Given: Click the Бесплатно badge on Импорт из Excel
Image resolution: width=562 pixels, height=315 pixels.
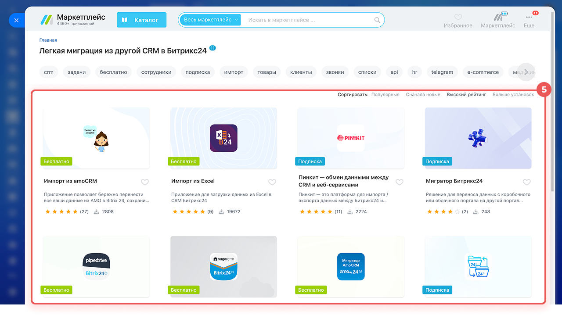Looking at the screenshot, I should [184, 161].
